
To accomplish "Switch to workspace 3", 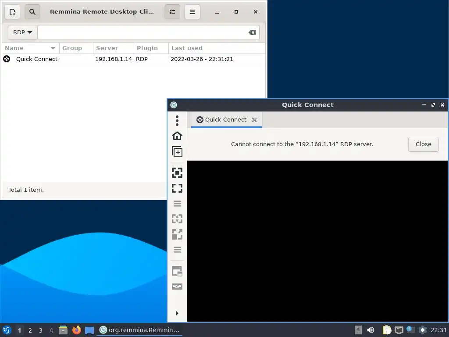I will [41, 330].
